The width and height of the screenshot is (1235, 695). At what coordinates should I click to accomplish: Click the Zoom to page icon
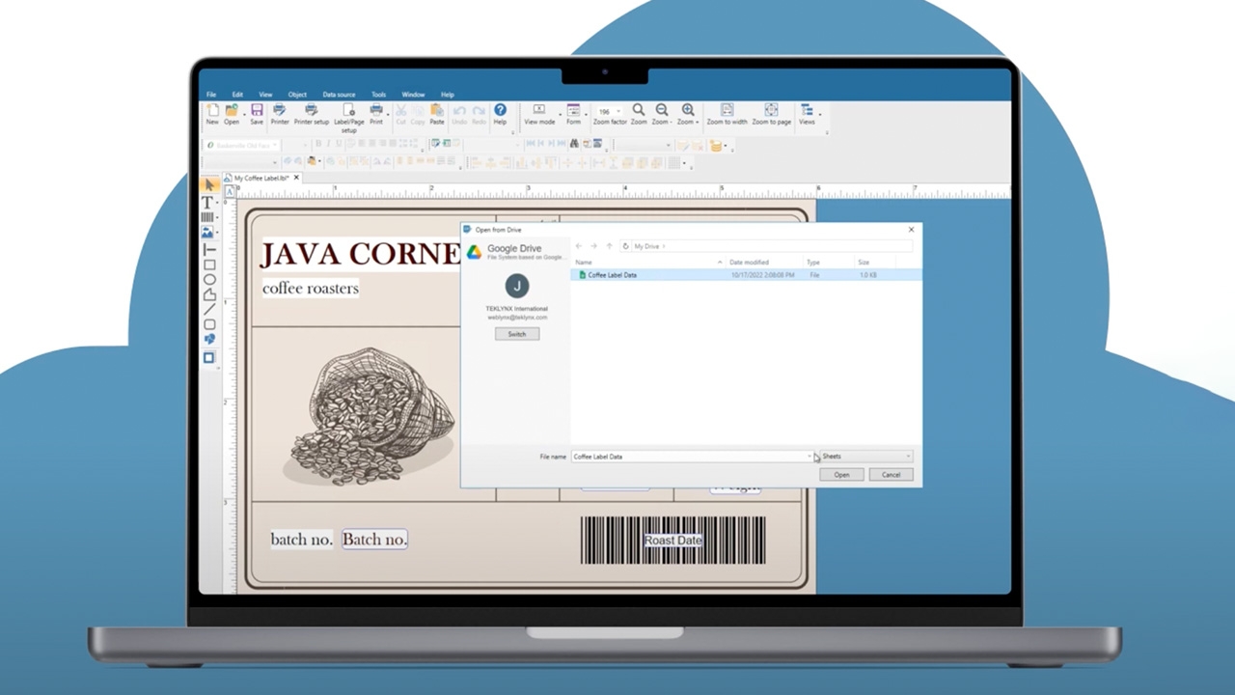tap(771, 111)
